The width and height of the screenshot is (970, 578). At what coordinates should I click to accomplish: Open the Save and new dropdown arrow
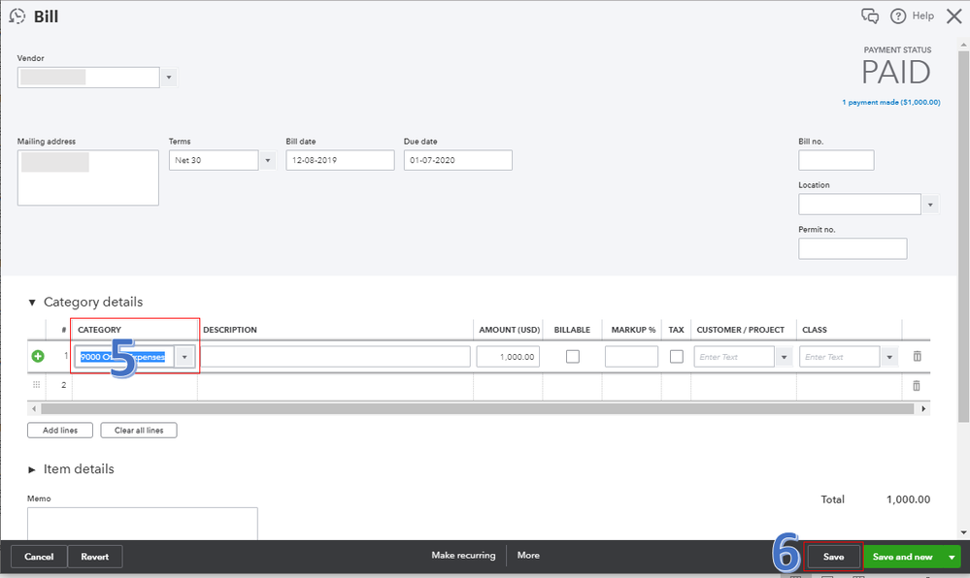click(x=952, y=557)
